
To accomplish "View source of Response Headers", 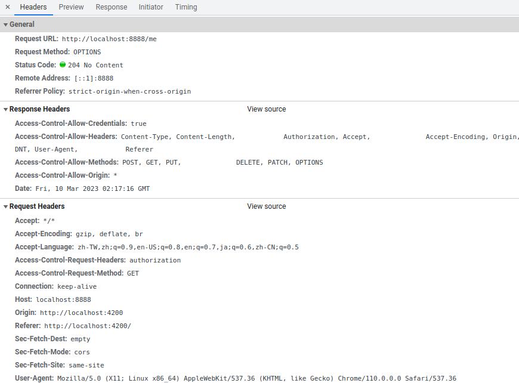I will (267, 109).
